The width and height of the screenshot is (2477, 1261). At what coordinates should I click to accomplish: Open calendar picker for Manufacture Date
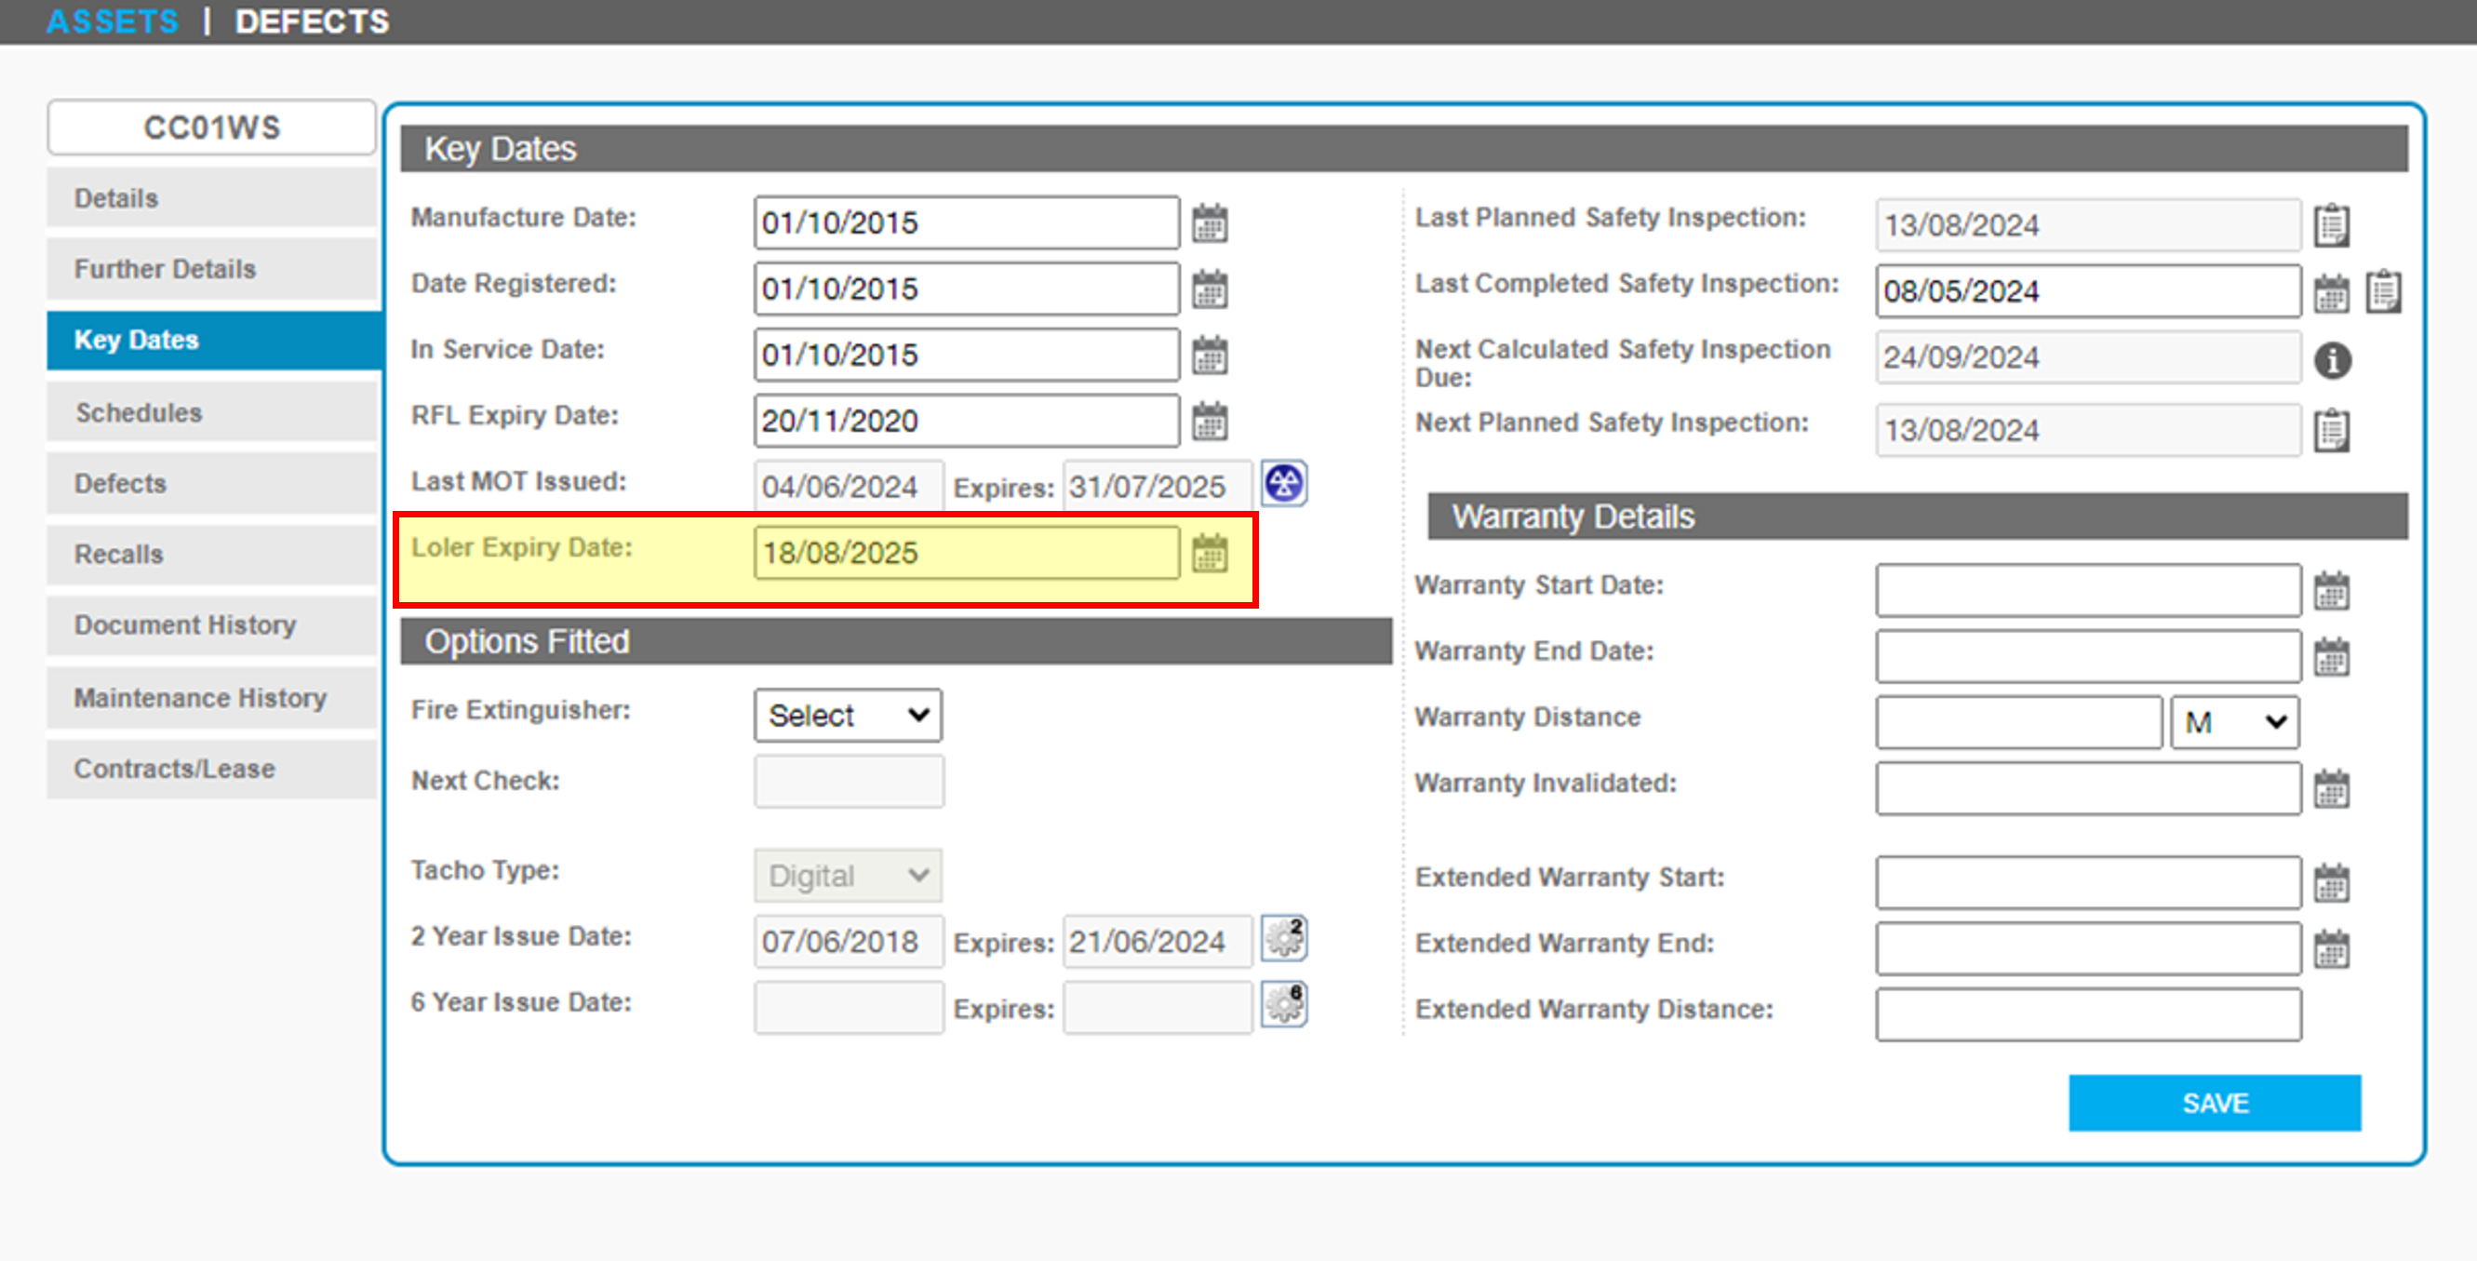1210,223
